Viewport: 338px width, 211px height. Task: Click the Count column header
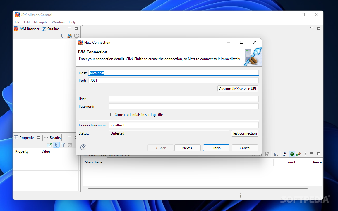(x=285, y=162)
